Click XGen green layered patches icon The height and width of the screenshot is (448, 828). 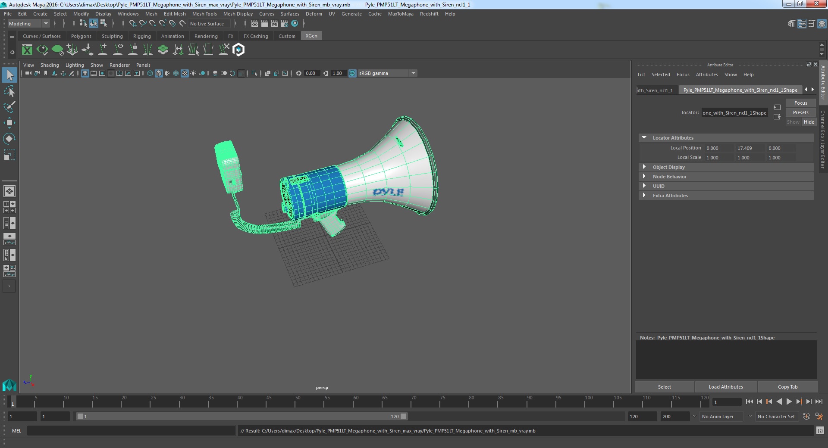click(163, 50)
